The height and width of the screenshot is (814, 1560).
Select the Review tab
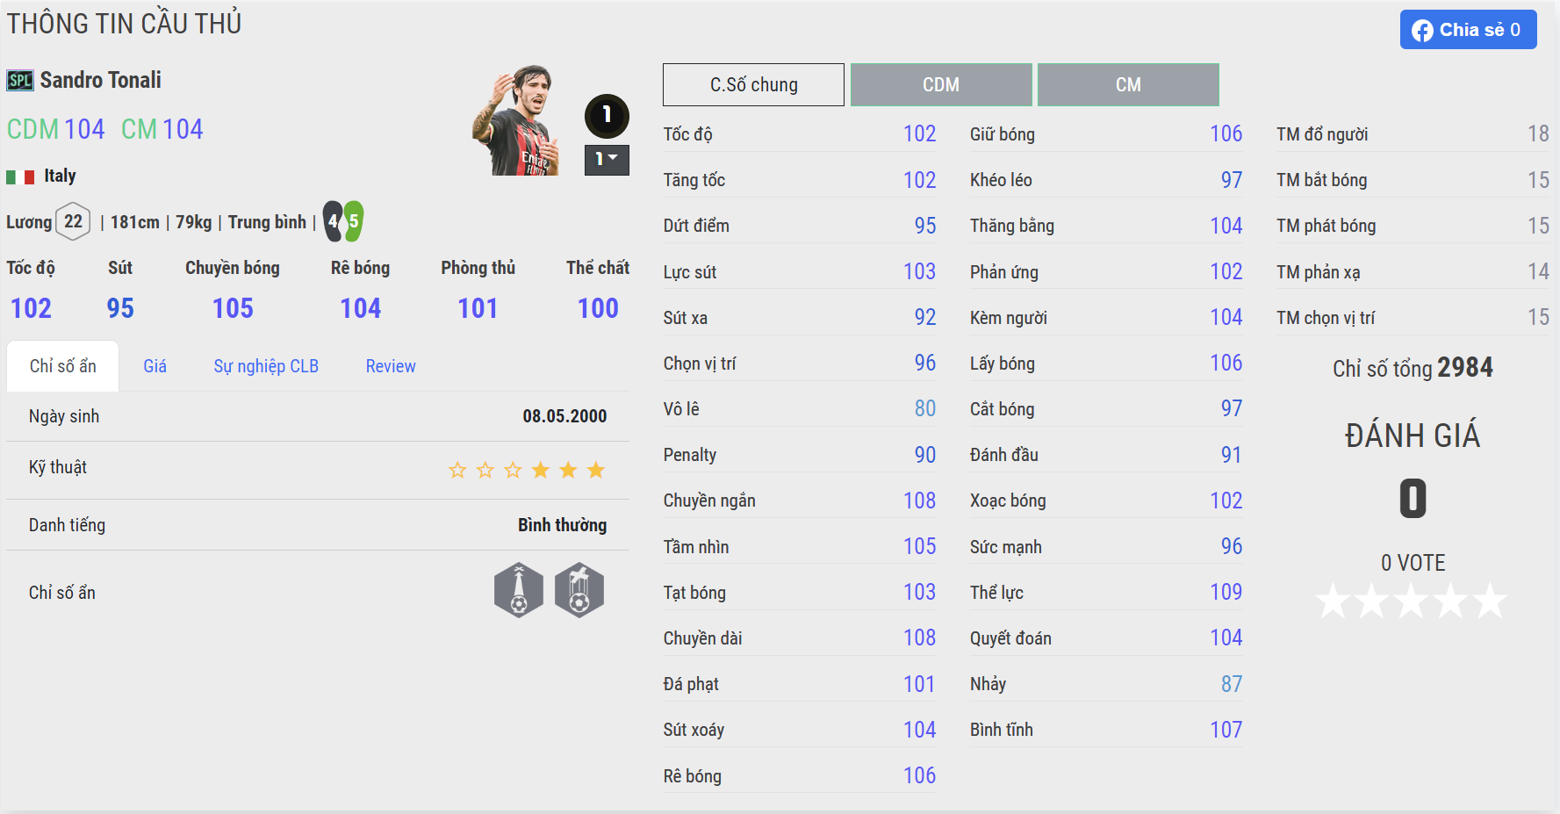pos(391,366)
